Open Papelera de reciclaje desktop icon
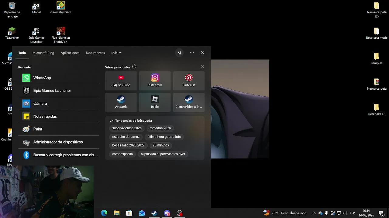The height and width of the screenshot is (218, 389). pos(12,10)
